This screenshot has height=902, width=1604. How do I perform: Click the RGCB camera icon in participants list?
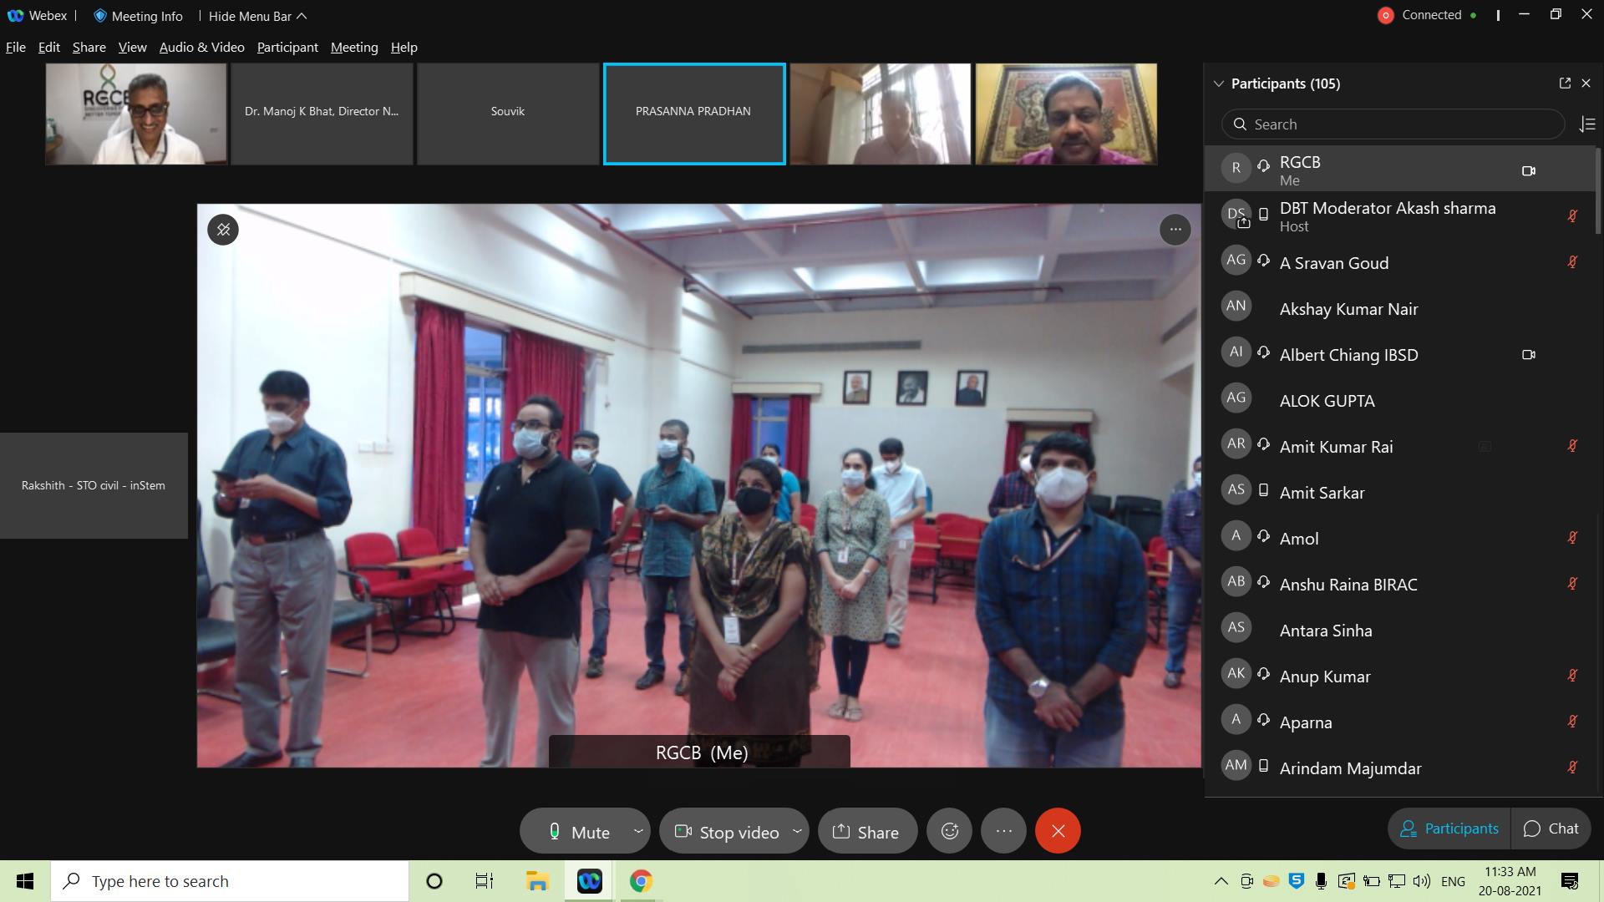[1529, 171]
